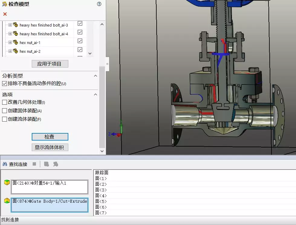Image resolution: width=296 pixels, height=225 pixels.
Task: Enable the 创建流体装配 checkbox
Action: [5, 119]
